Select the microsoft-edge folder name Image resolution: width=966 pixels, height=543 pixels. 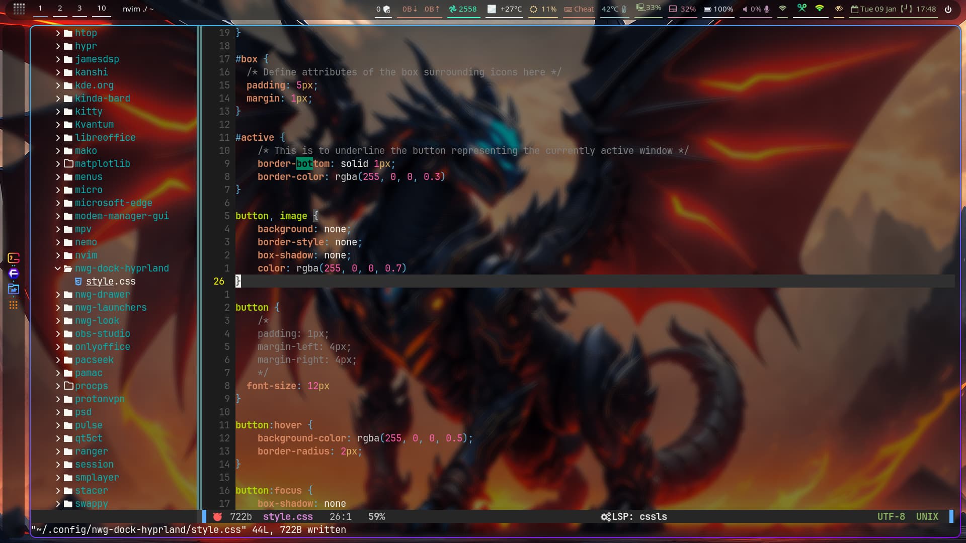coord(113,203)
